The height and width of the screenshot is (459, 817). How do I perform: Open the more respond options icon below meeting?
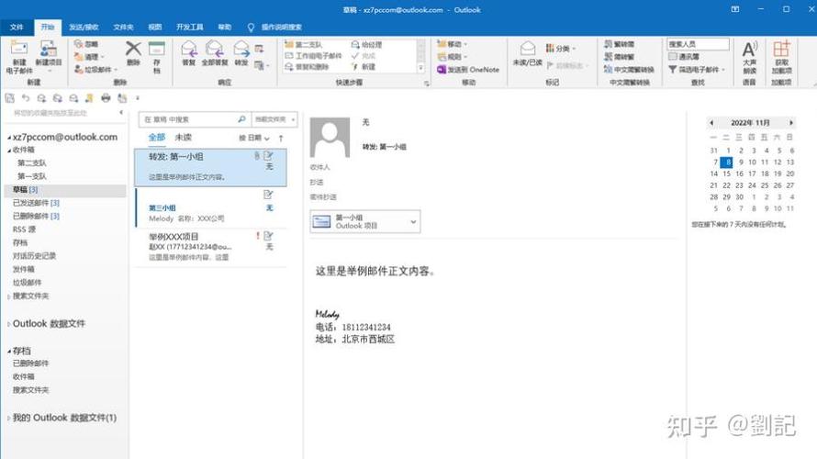point(261,65)
